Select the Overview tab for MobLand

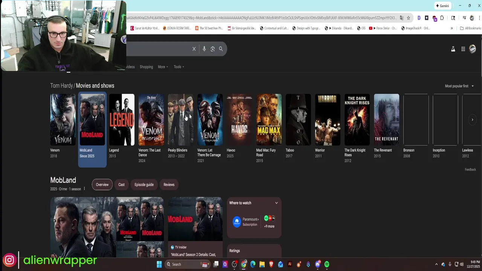click(102, 185)
